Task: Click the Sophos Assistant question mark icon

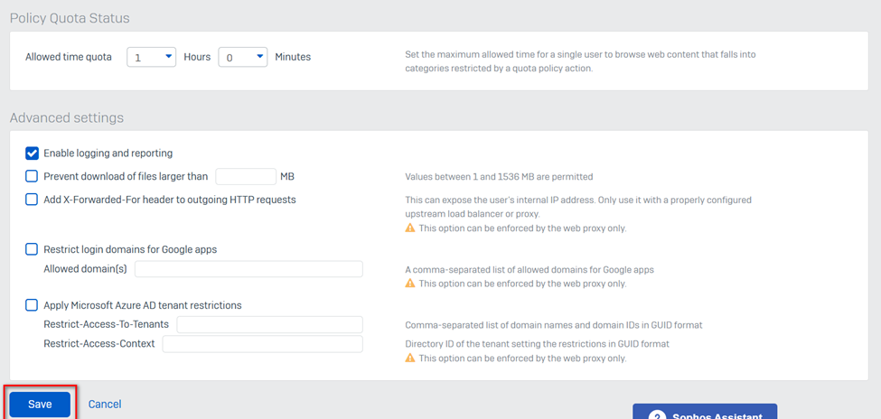Action: pyautogui.click(x=657, y=416)
